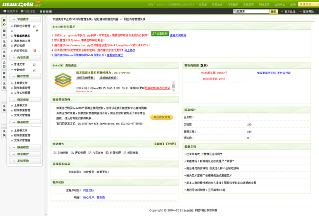Click update news scrollbar down arrow
Viewport: 319px width, 216px height.
(174, 90)
